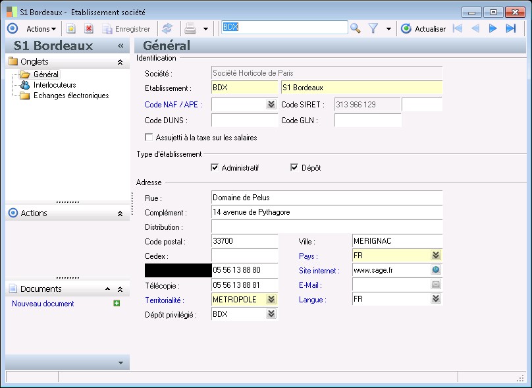Click the Actualiser button
Viewport: 532px width, 388px height.
[x=423, y=28]
